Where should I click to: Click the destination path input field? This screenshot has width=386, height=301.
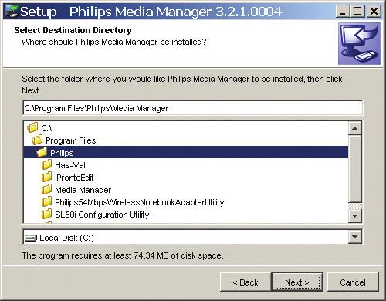tap(193, 108)
